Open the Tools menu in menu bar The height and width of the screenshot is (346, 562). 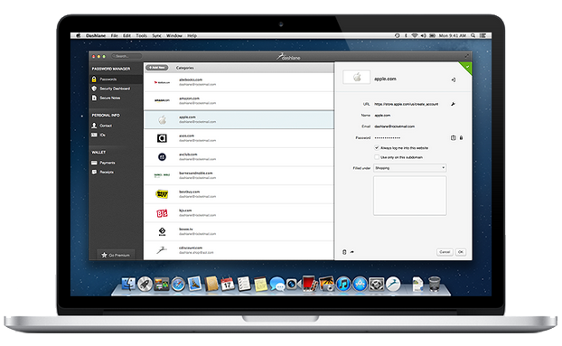click(x=142, y=35)
